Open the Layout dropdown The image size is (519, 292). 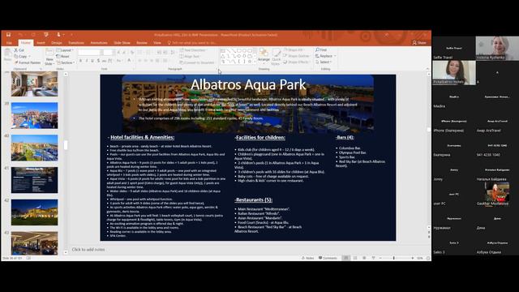tap(65, 50)
